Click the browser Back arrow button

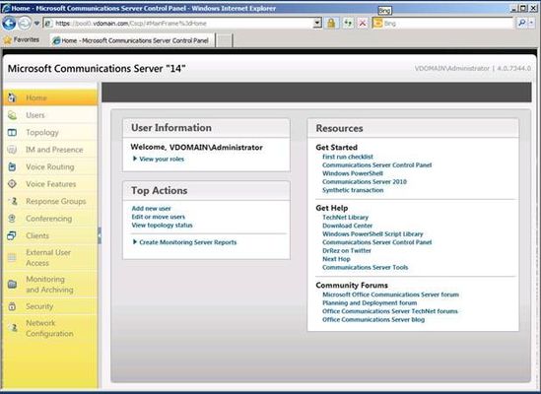click(9, 24)
